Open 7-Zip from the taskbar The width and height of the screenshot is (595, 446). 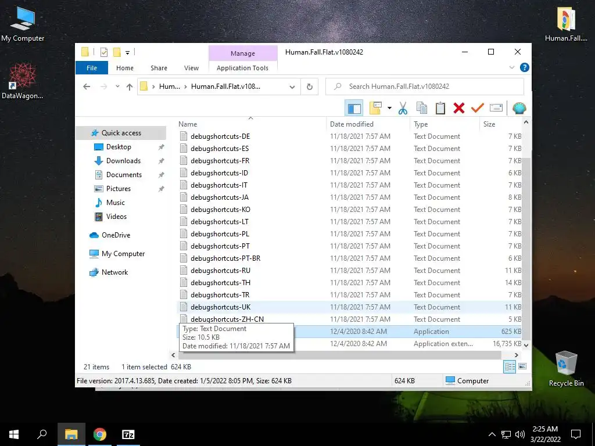tap(128, 434)
